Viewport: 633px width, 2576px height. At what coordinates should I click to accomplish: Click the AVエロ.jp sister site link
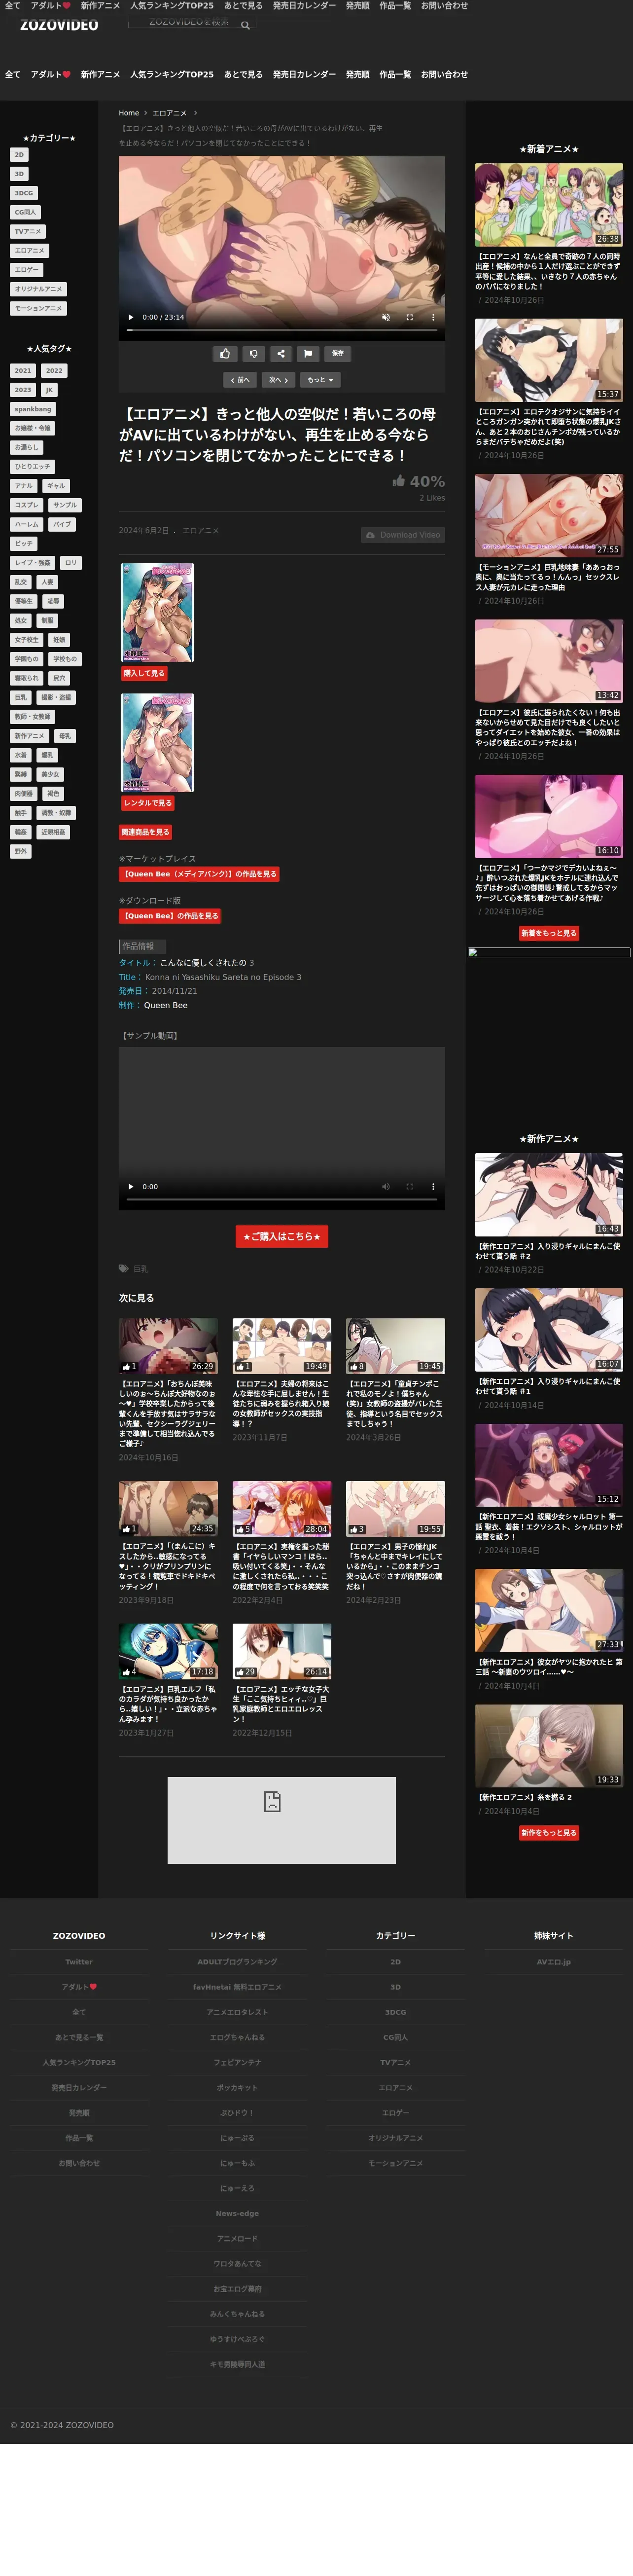[x=554, y=1962]
